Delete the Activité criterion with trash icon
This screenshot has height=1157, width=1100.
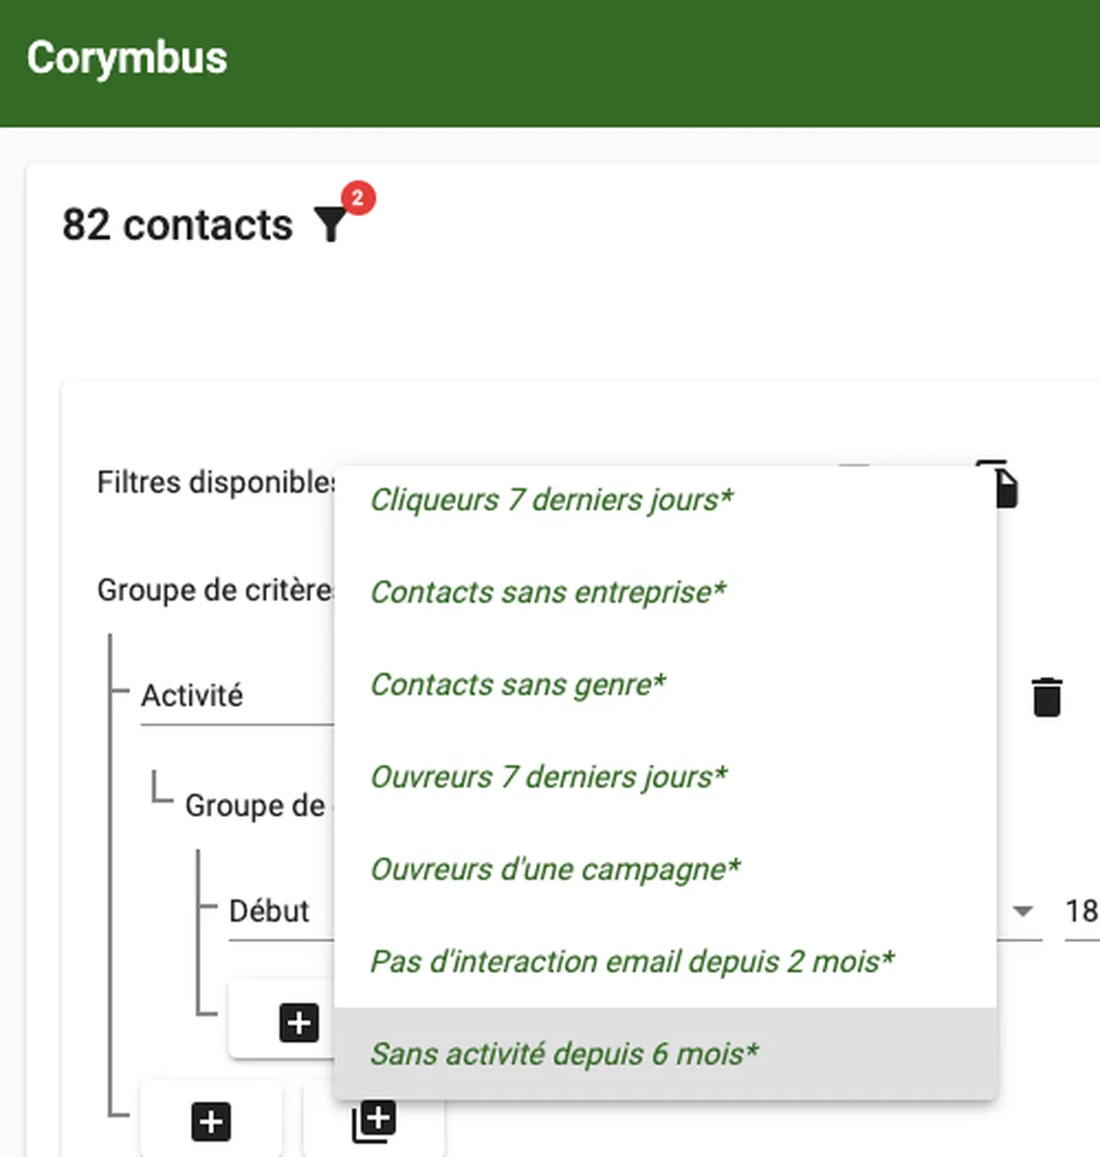1046,696
